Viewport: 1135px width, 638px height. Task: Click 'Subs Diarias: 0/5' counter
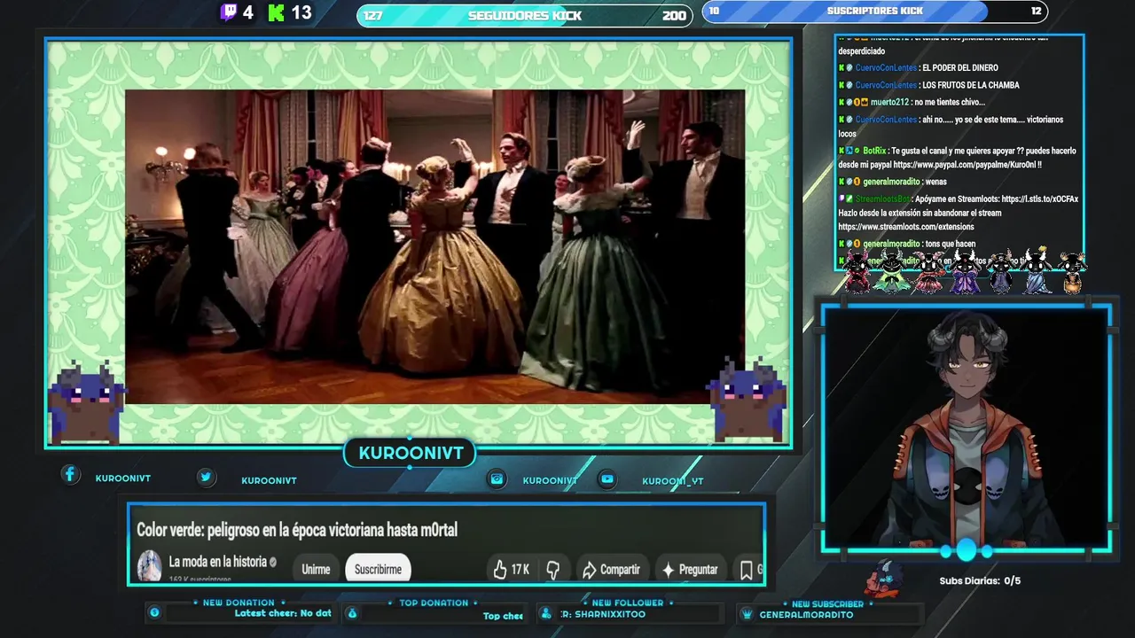(980, 581)
